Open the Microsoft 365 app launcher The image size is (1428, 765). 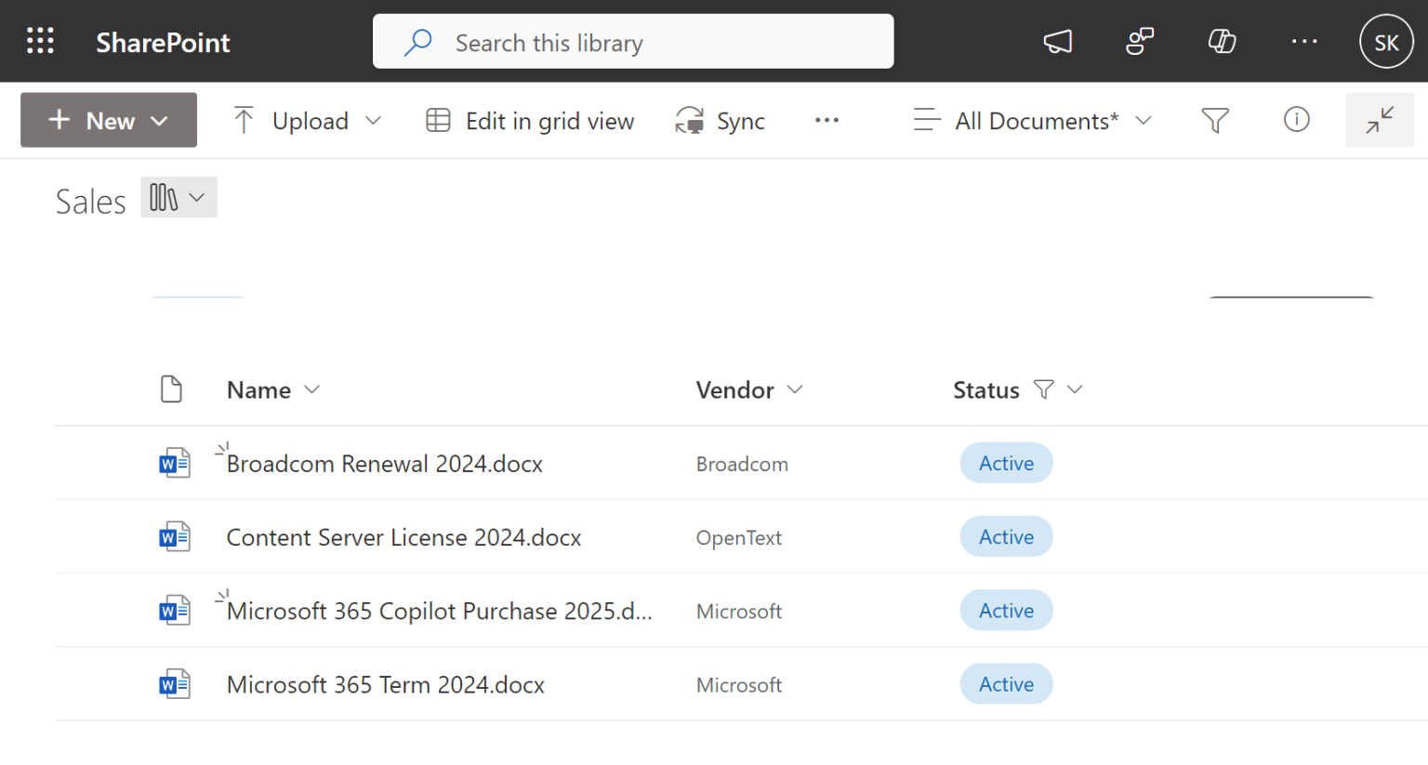40,41
